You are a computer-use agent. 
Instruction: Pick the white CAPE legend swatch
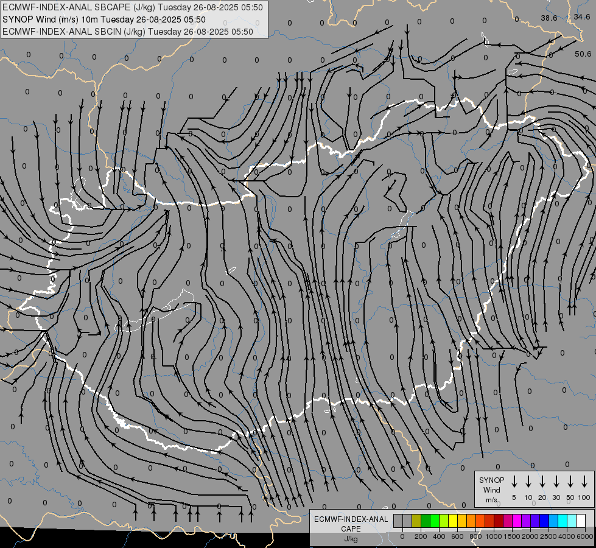click(x=581, y=521)
